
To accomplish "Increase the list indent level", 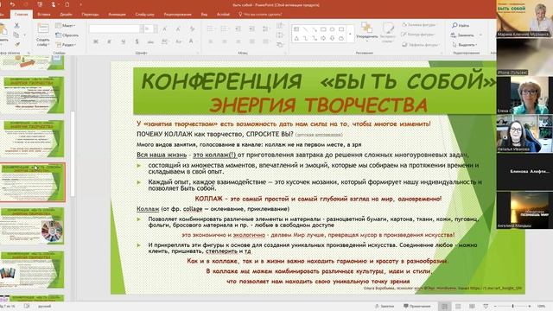I will tap(251, 29).
